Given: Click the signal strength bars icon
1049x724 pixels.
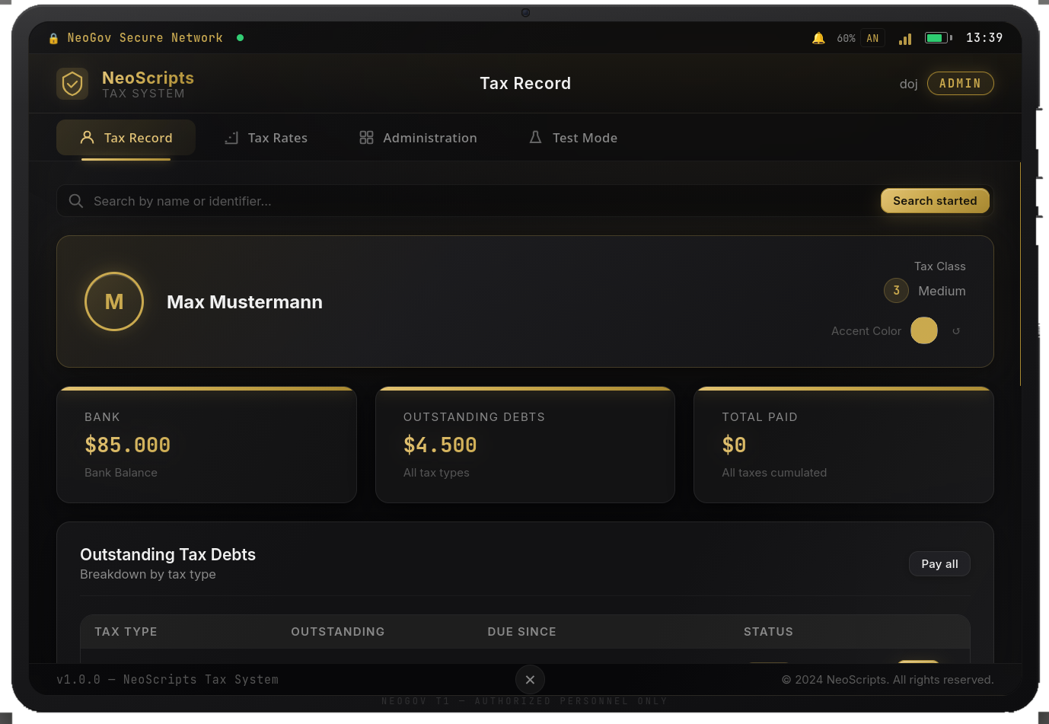Looking at the screenshot, I should [x=905, y=38].
